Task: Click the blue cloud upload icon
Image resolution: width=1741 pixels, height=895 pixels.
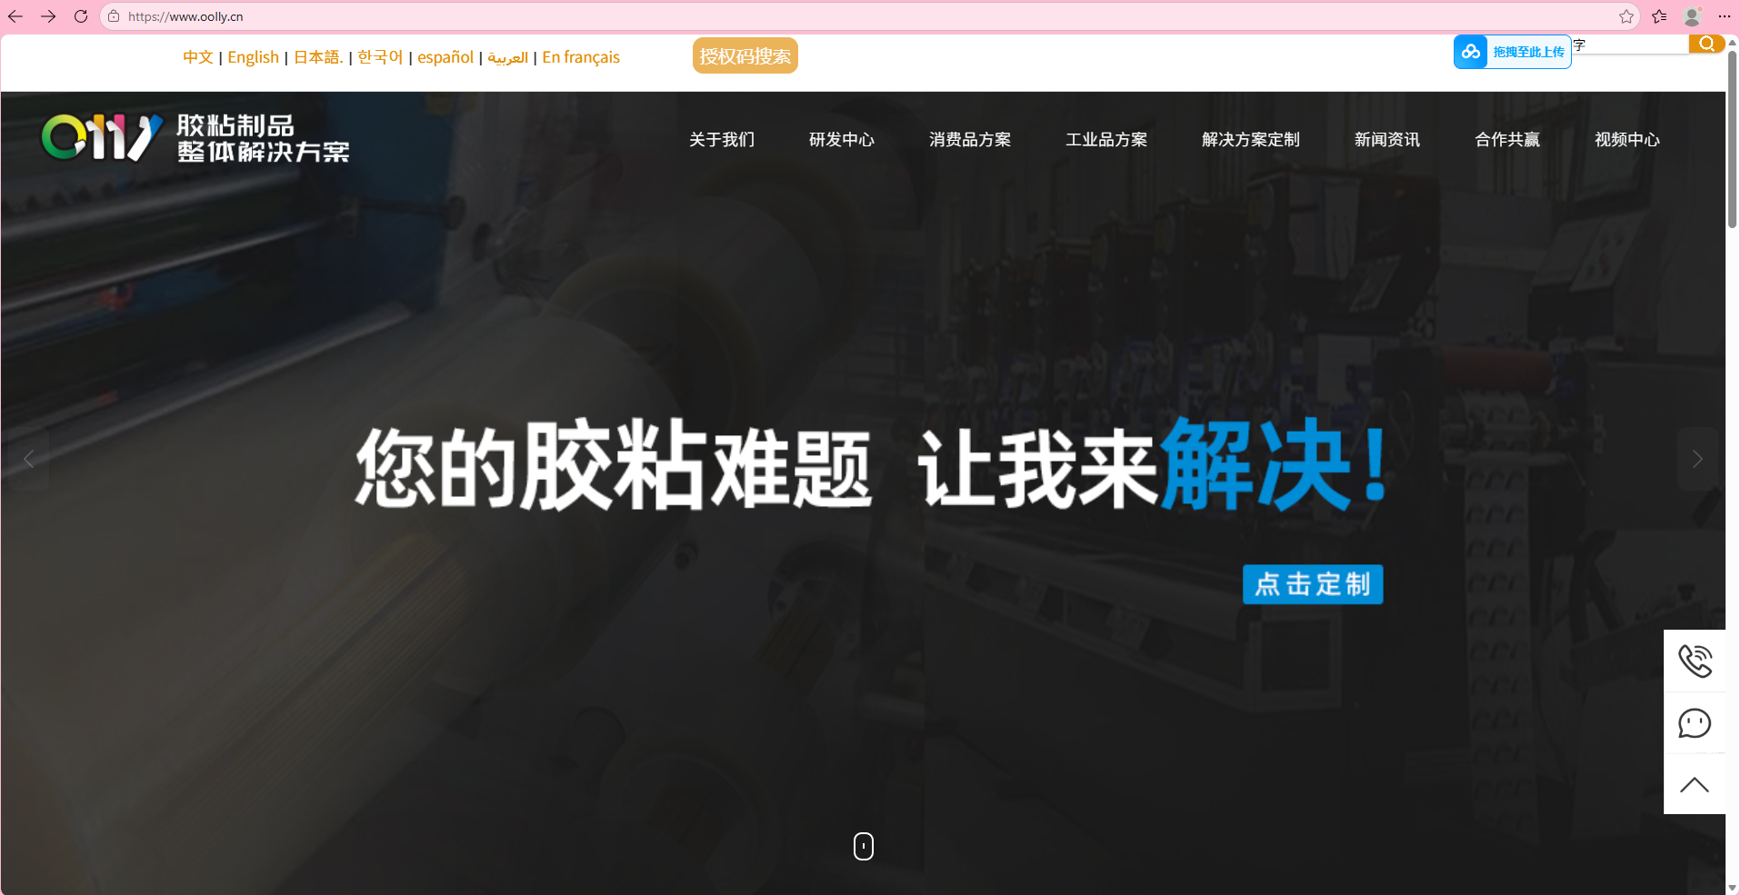Action: (1471, 52)
